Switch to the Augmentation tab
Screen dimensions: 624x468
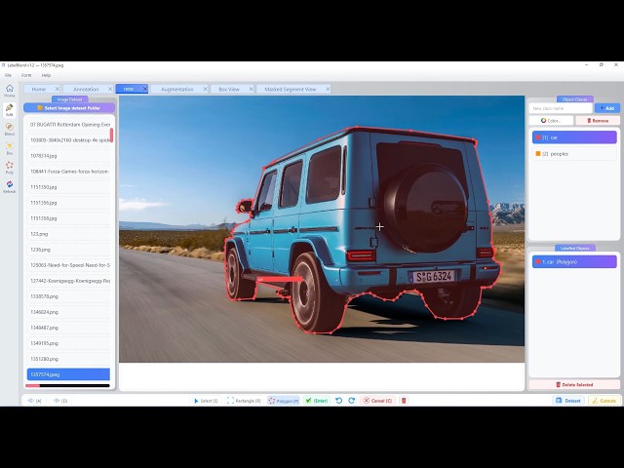point(177,89)
